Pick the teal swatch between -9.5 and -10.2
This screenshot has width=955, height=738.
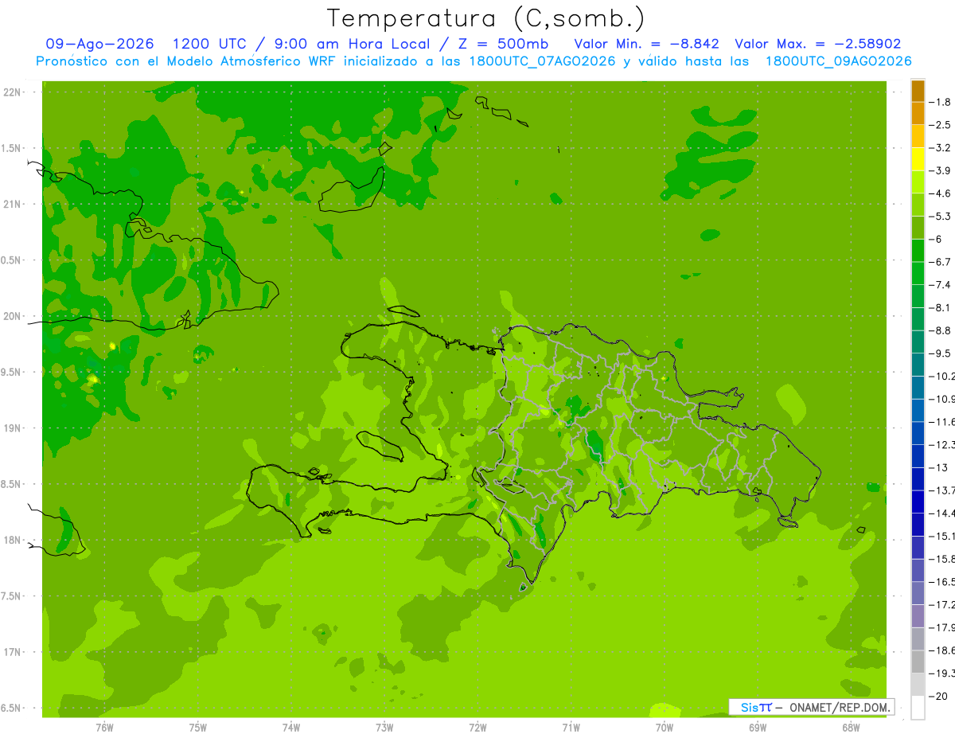point(918,365)
